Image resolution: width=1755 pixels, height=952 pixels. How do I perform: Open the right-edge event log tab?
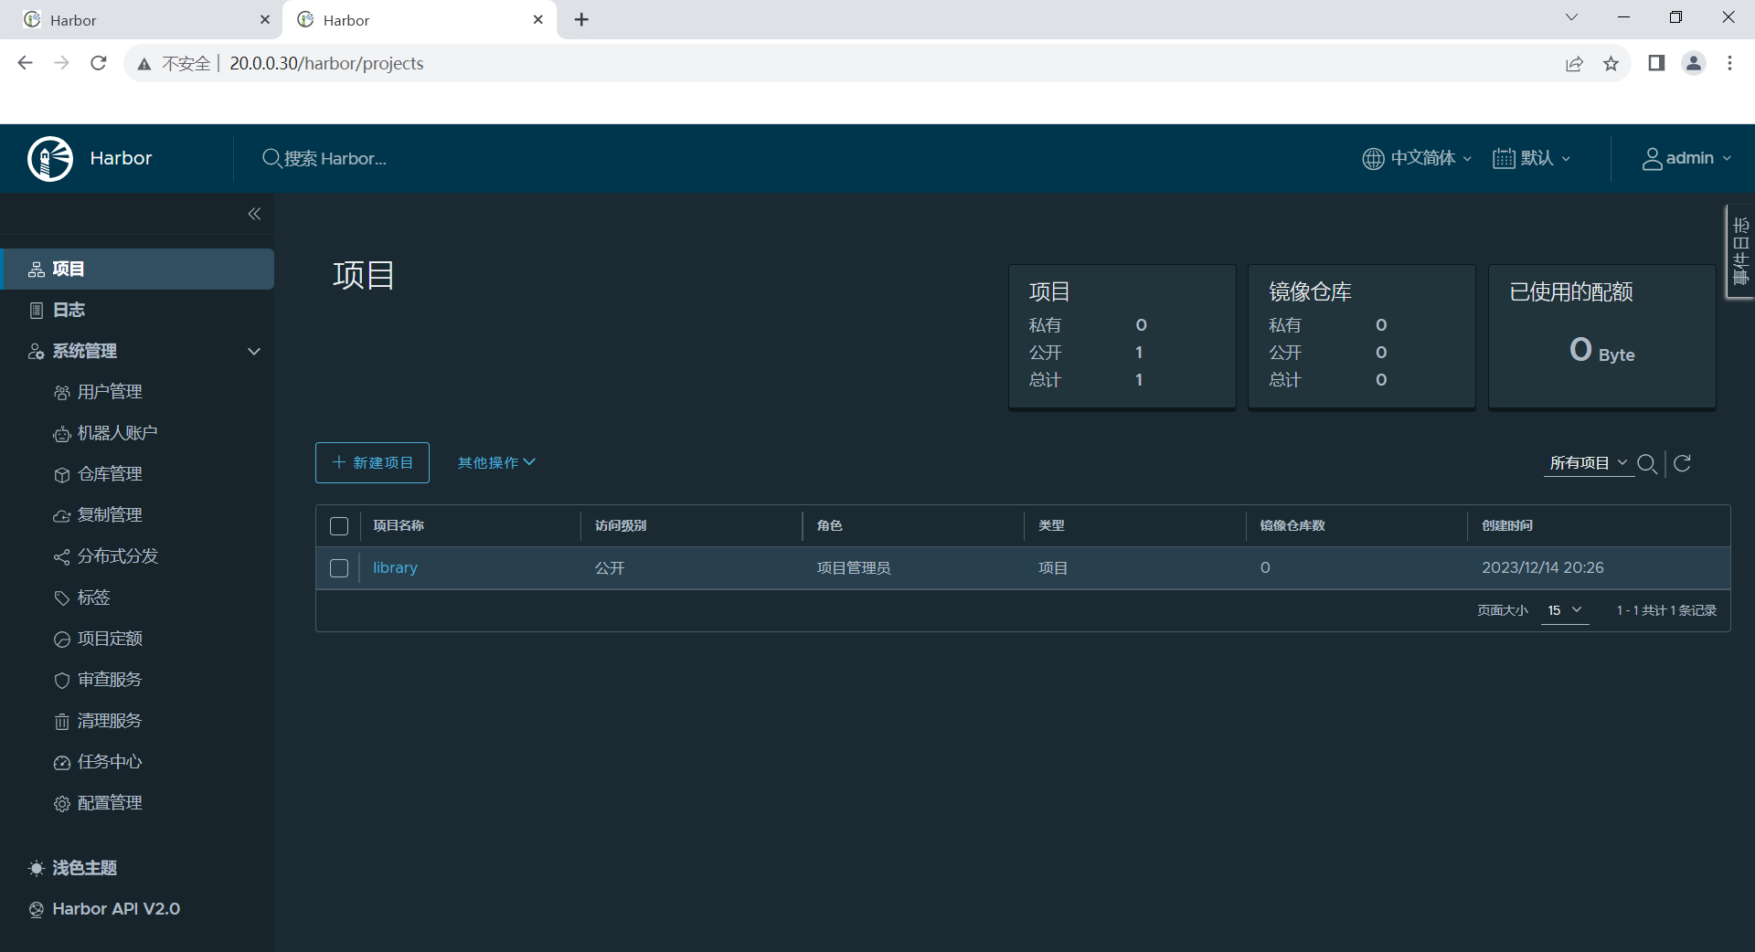click(1740, 251)
